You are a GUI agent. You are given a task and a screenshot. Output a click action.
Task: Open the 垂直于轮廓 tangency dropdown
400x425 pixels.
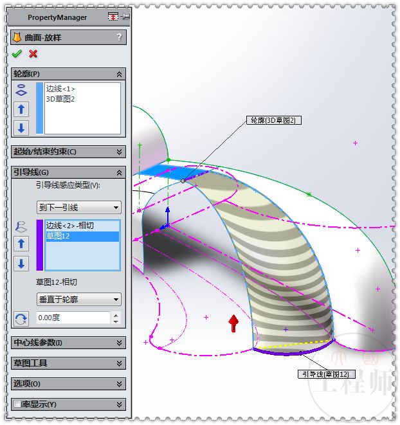79,300
